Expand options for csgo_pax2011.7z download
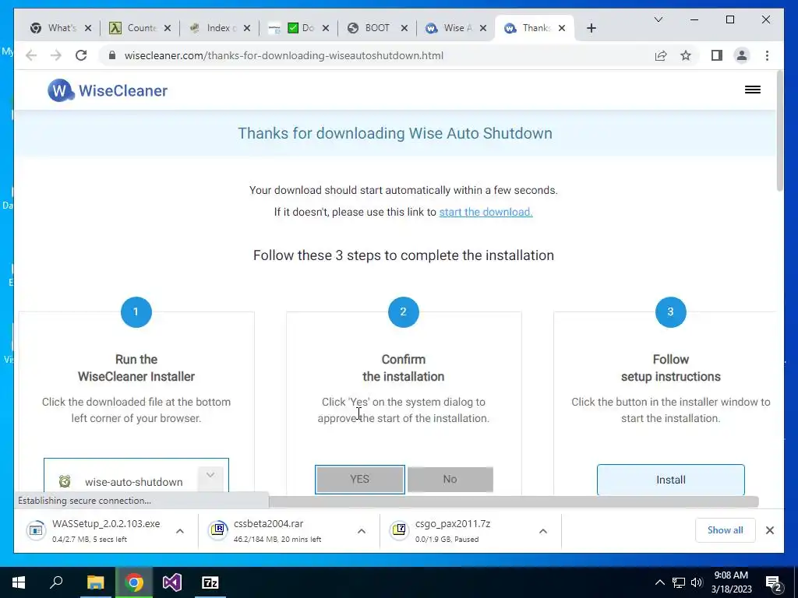 (x=543, y=531)
